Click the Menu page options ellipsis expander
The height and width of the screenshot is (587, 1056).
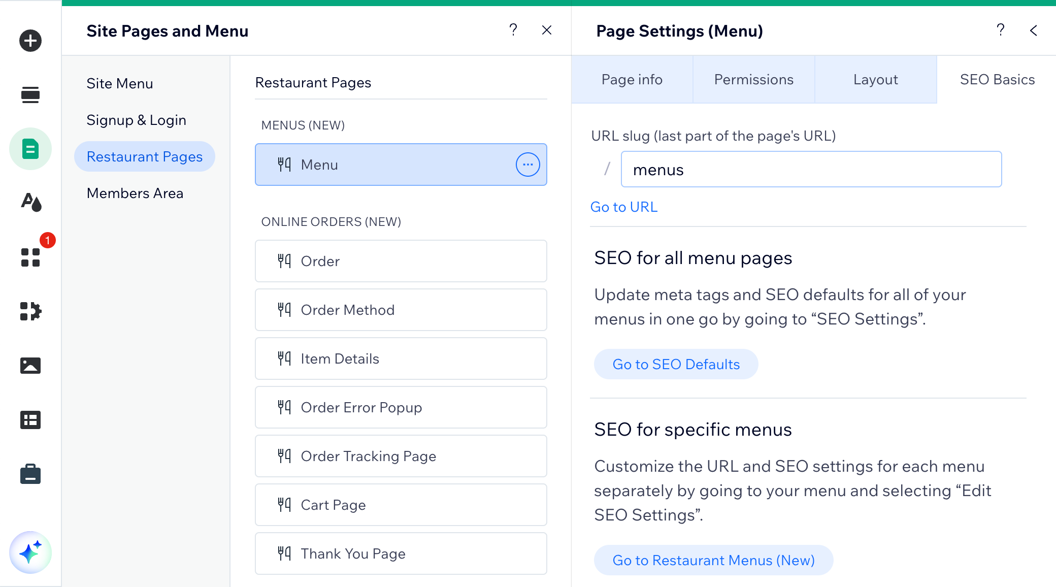[x=527, y=164]
